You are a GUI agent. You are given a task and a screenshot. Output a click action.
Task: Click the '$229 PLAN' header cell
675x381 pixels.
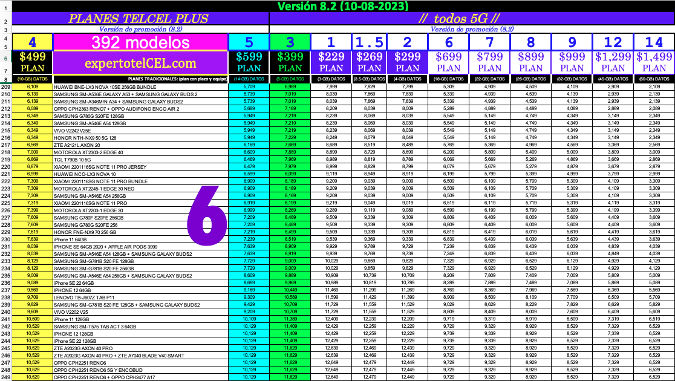point(331,63)
